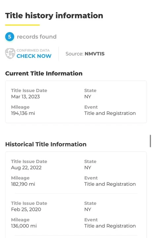Click the page scrollbar thumb
Image resolution: width=152 pixels, height=238 pixels.
tap(150, 141)
